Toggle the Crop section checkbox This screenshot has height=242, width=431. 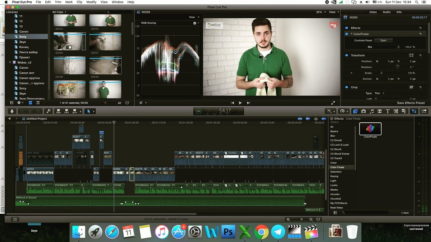click(347, 87)
